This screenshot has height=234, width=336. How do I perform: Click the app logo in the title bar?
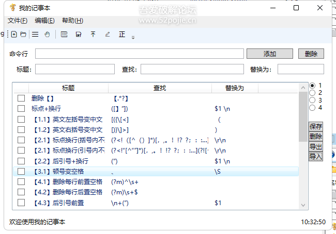click(x=12, y=8)
